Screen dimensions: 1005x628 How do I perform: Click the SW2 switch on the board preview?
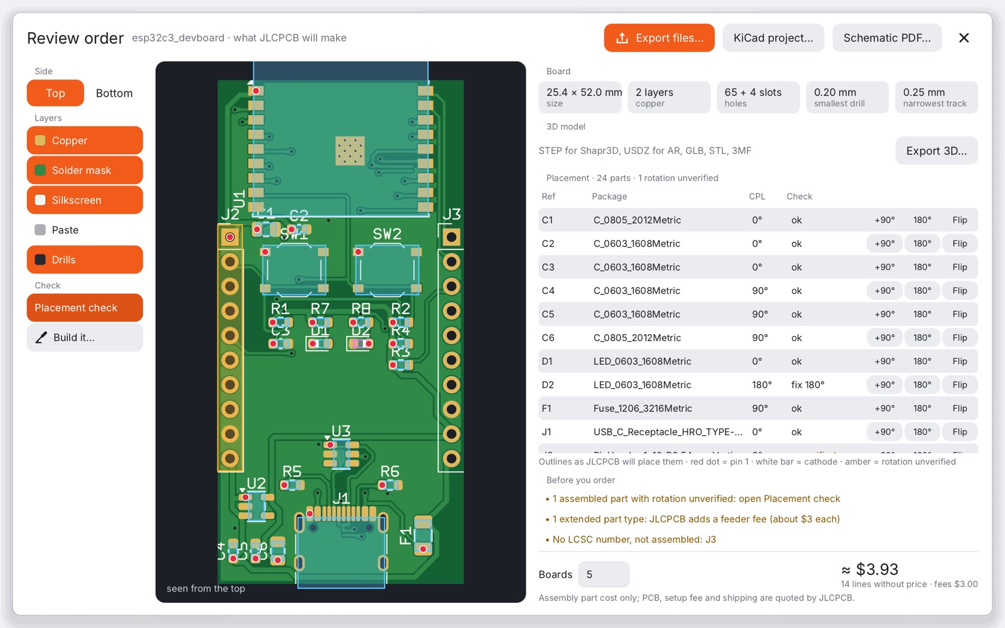pyautogui.click(x=388, y=269)
